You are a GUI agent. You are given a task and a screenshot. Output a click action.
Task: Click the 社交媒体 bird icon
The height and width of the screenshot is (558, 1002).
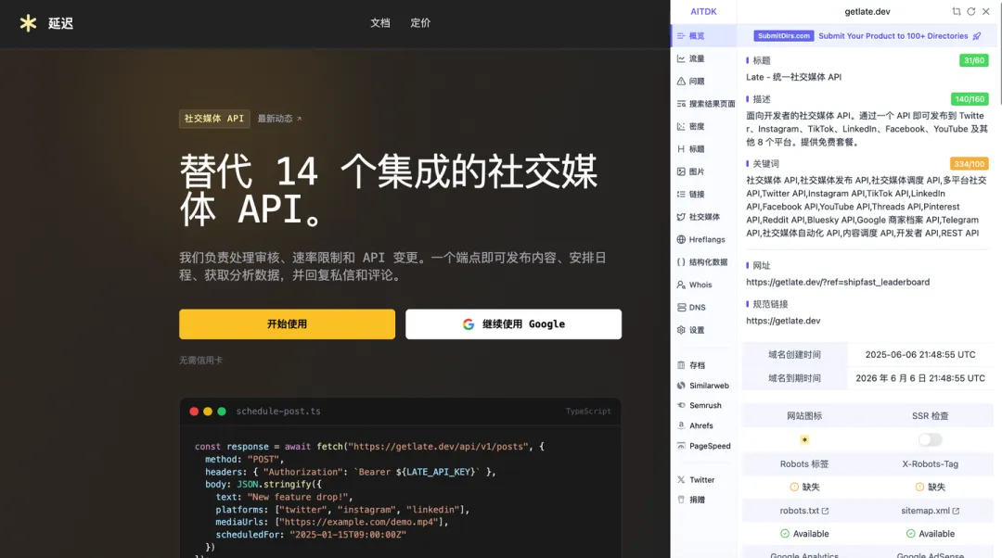click(x=681, y=217)
